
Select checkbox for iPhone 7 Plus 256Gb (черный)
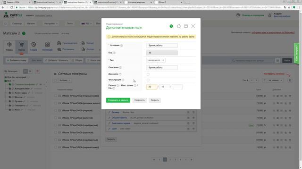(56, 111)
